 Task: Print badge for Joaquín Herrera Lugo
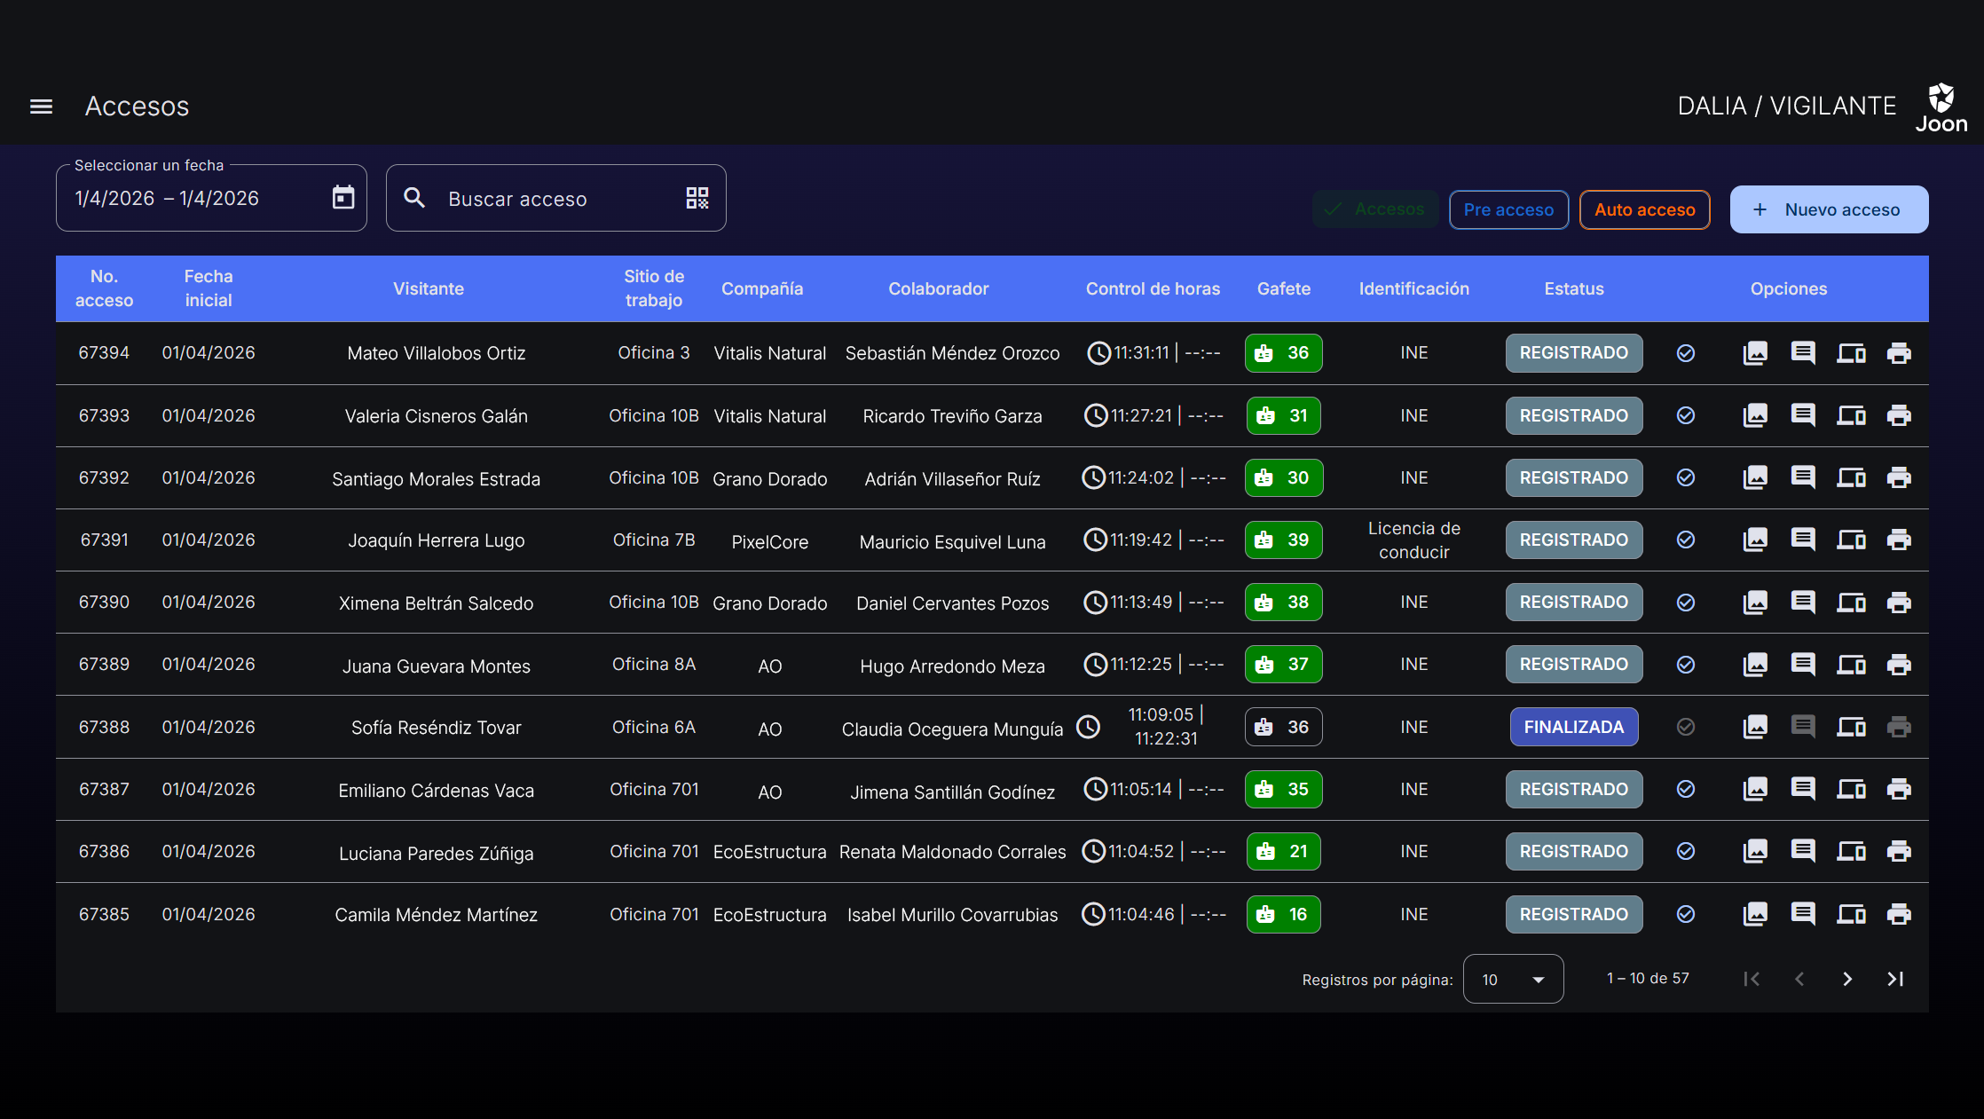[1899, 540]
